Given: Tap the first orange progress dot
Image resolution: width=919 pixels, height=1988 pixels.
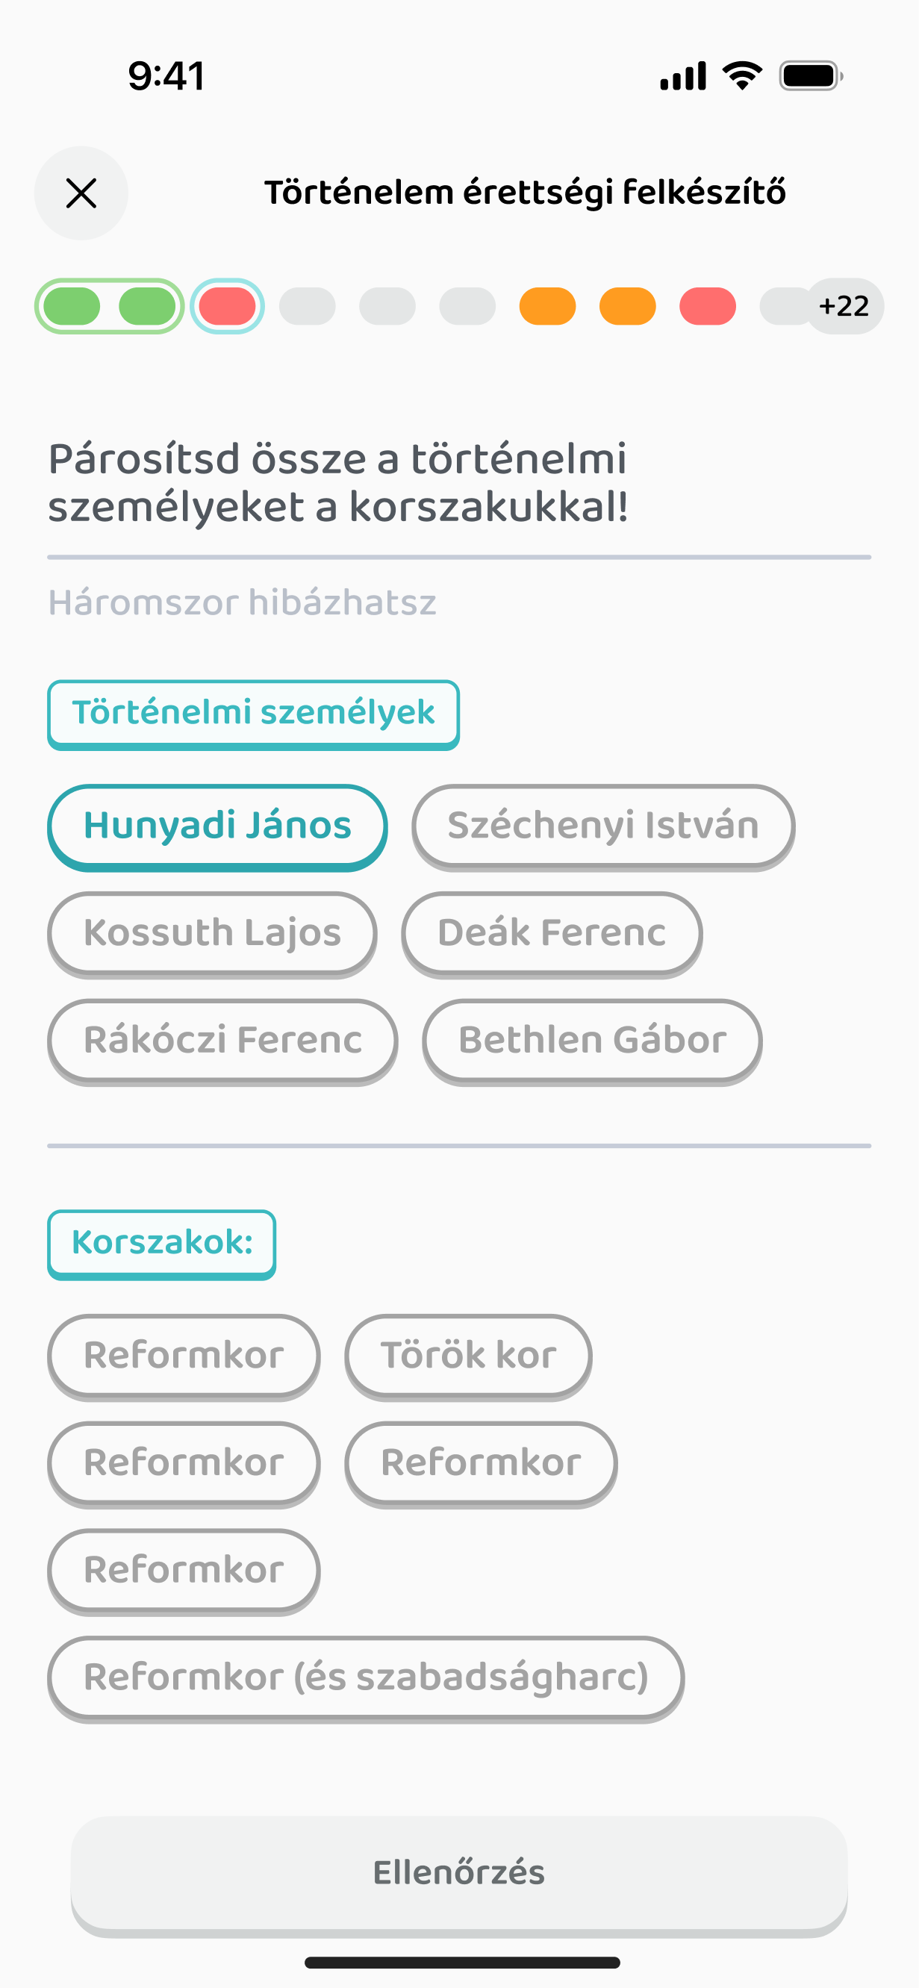Looking at the screenshot, I should point(547,306).
